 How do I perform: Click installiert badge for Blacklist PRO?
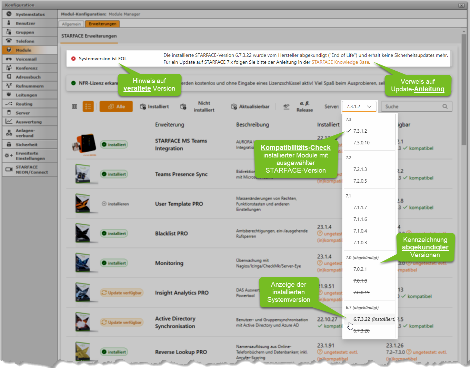pos(114,233)
